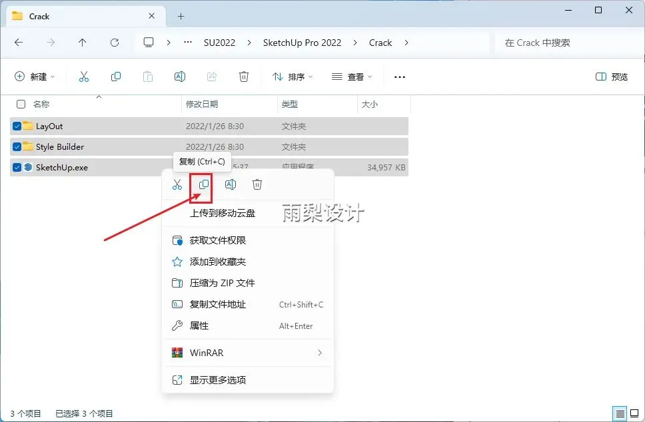Uncheck the Style Builder checkbox
Image resolution: width=645 pixels, height=422 pixels.
click(x=17, y=146)
